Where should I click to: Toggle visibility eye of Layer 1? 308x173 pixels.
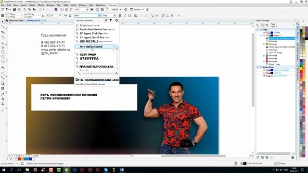pos(264,36)
